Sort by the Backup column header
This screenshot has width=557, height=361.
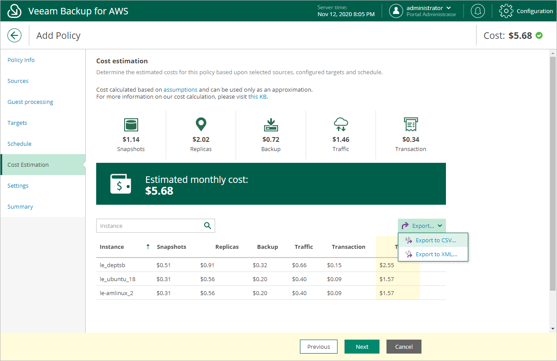coord(268,247)
